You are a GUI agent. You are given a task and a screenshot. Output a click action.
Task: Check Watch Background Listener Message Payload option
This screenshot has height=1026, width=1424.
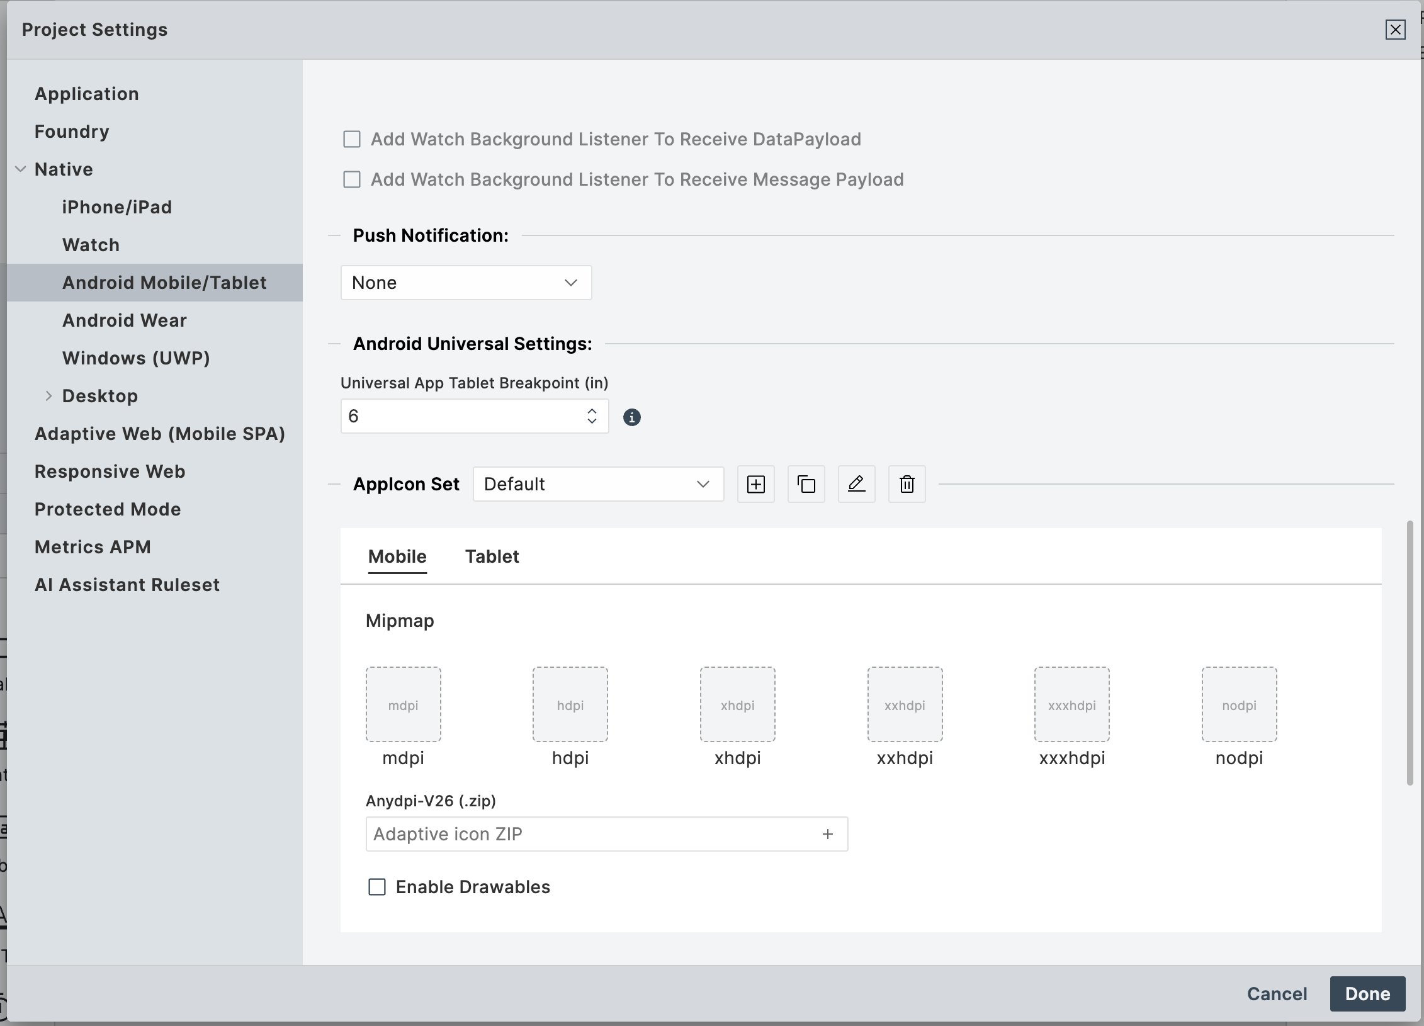[352, 179]
